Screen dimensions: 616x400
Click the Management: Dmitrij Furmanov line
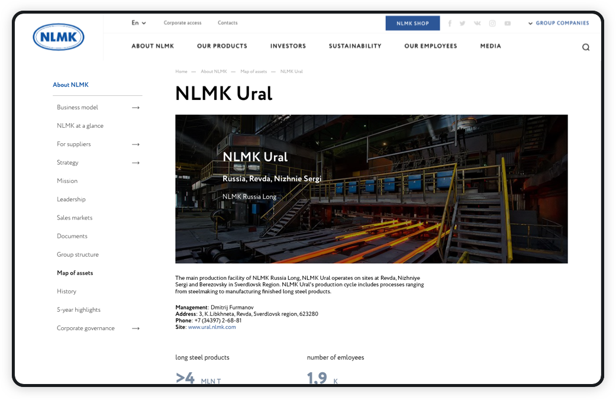pos(214,307)
